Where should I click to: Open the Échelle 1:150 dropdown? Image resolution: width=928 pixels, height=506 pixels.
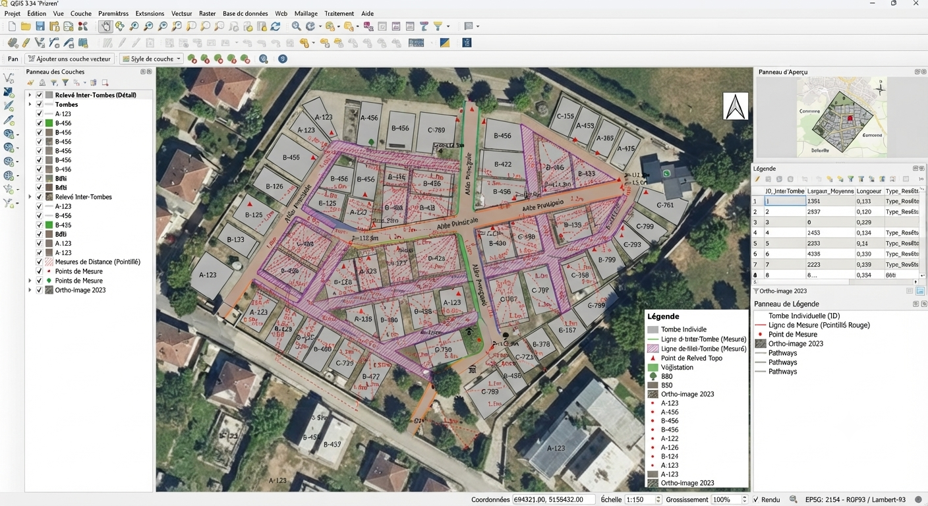pyautogui.click(x=658, y=500)
